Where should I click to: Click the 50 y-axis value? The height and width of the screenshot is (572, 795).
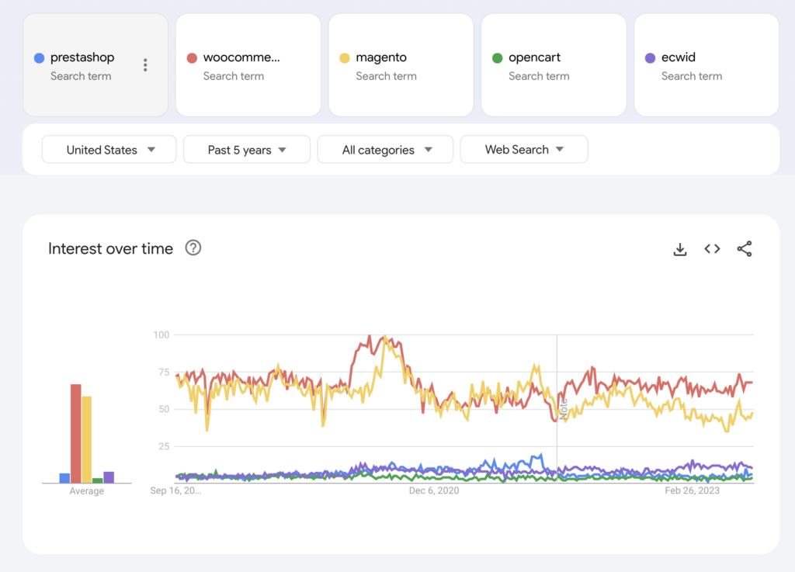pos(164,409)
